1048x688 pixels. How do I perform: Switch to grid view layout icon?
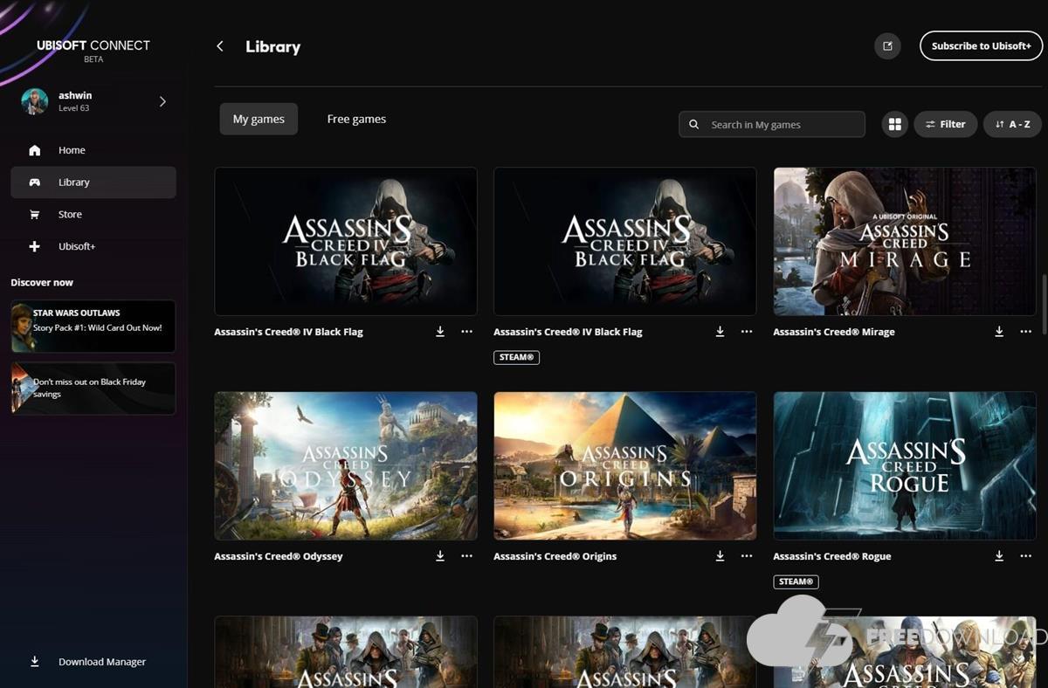click(894, 125)
